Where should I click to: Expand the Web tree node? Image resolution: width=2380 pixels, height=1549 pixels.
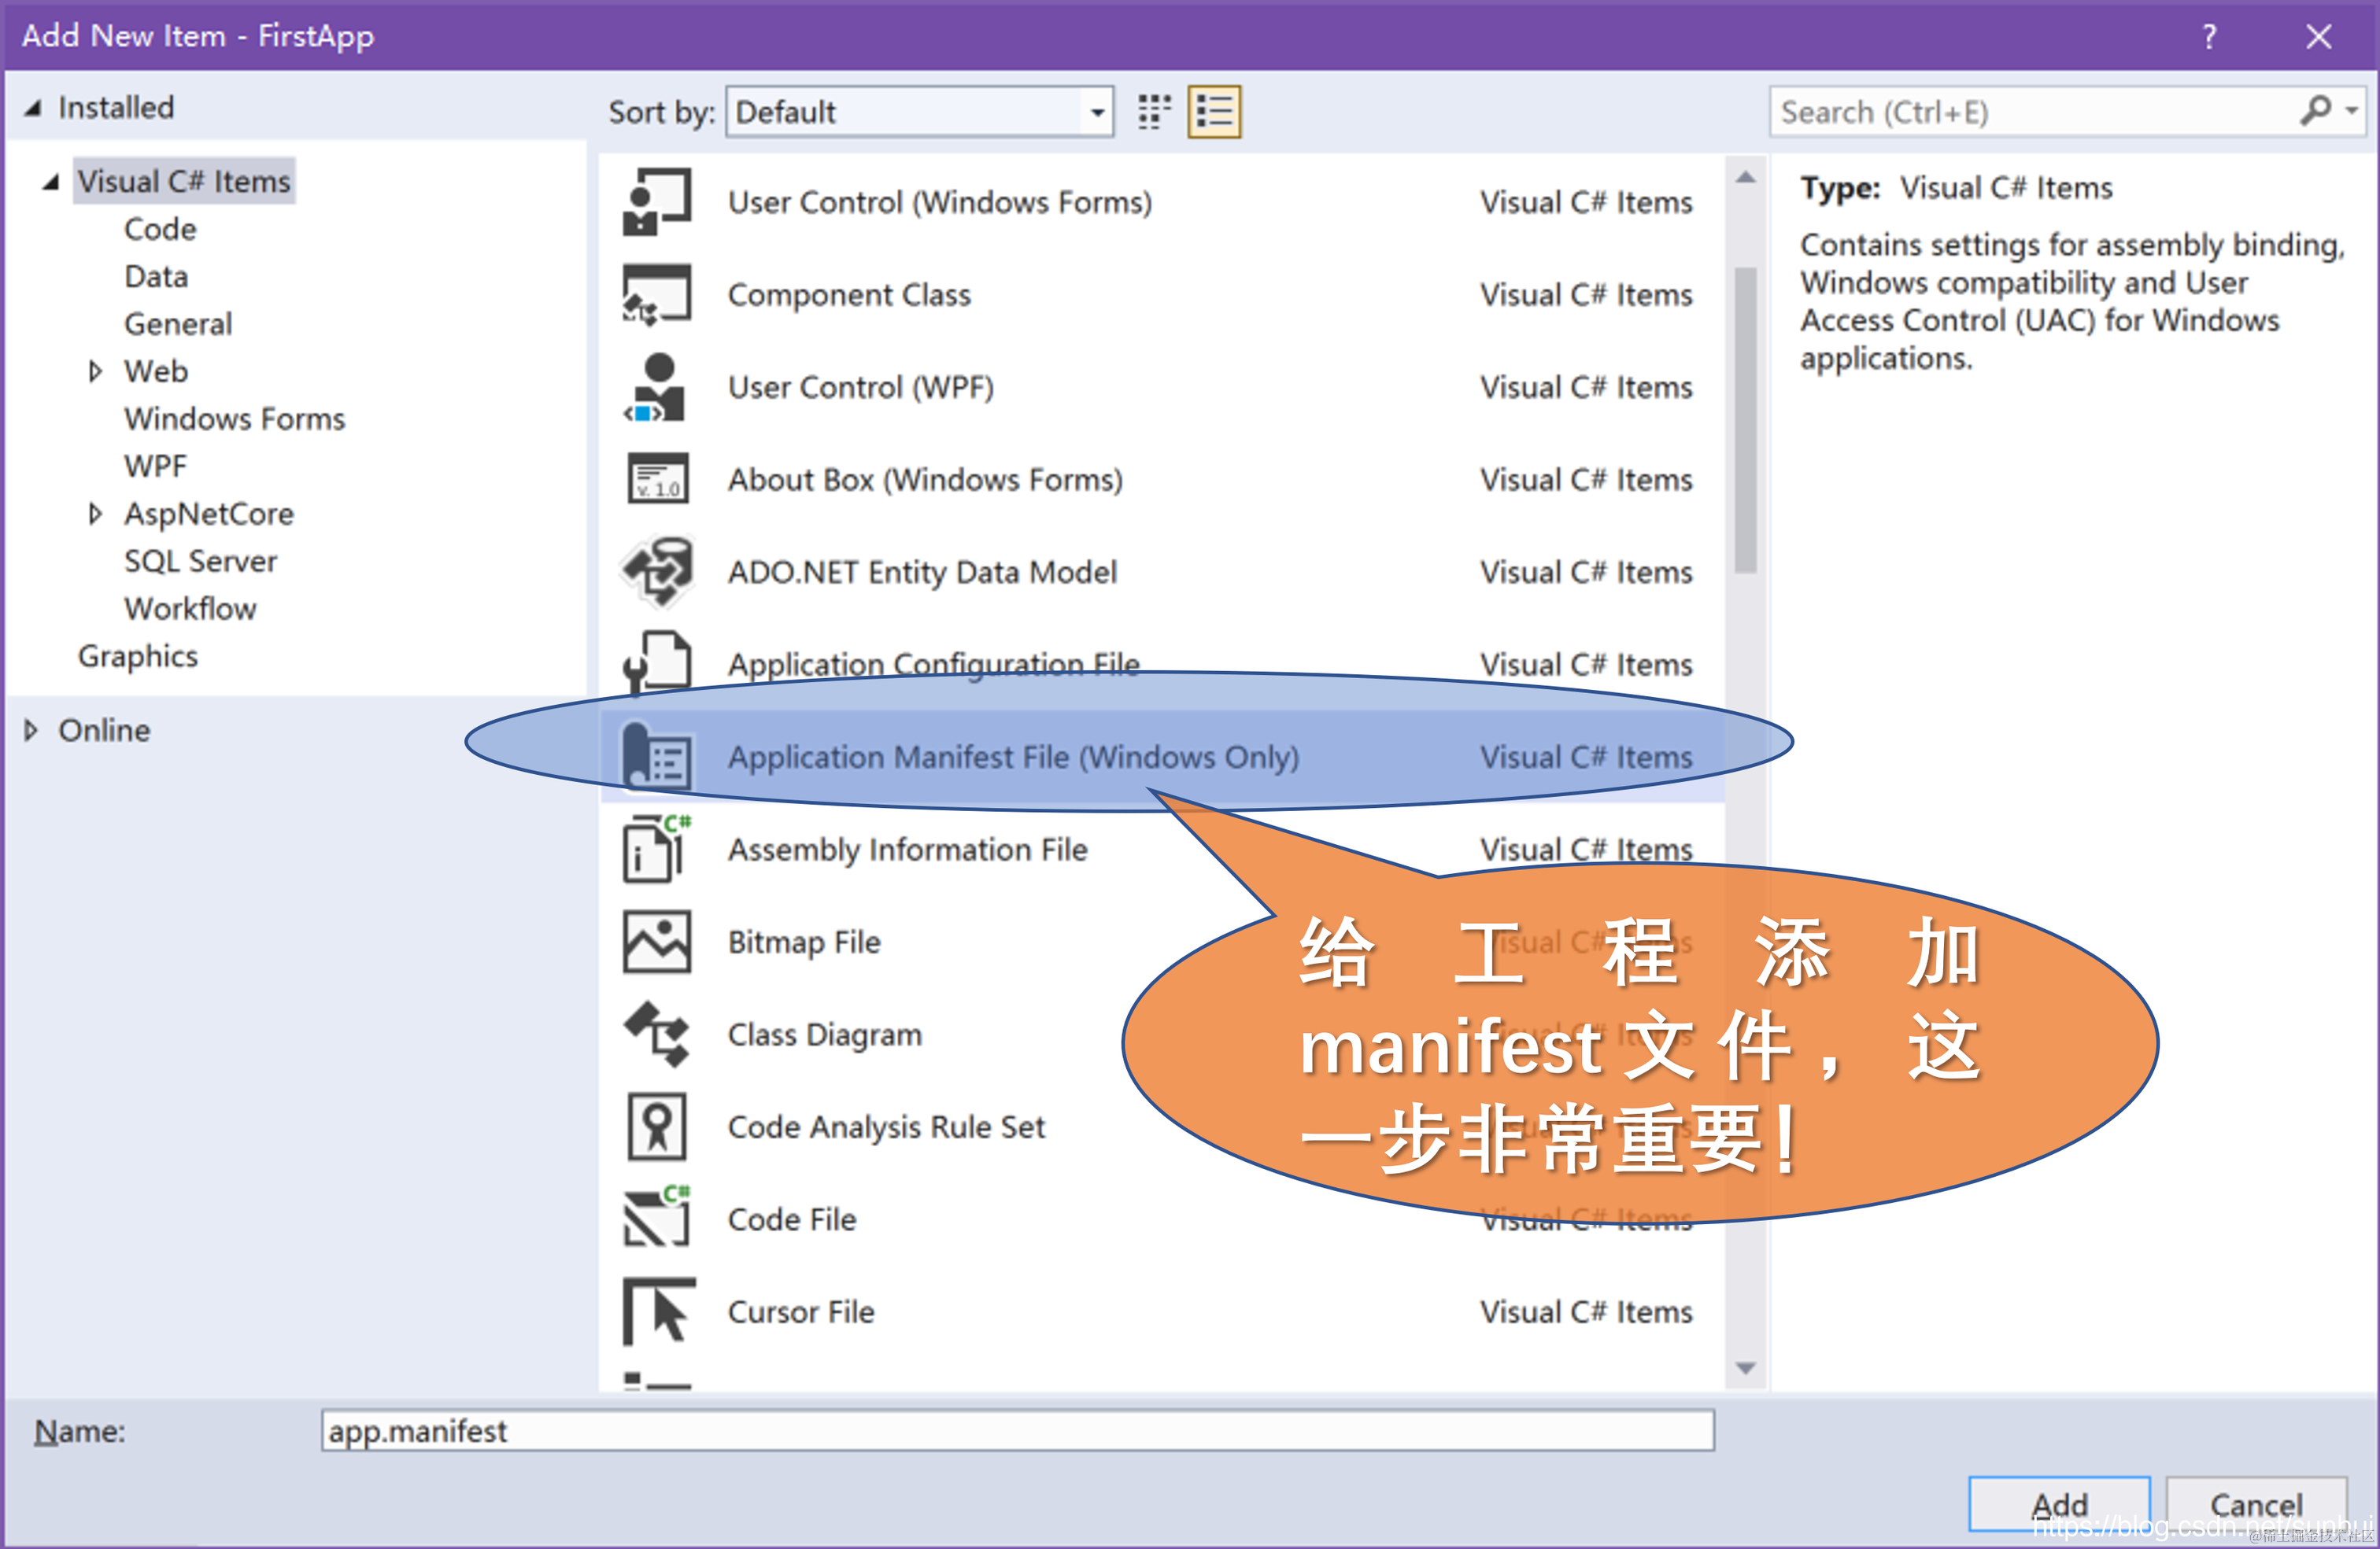pyautogui.click(x=95, y=372)
